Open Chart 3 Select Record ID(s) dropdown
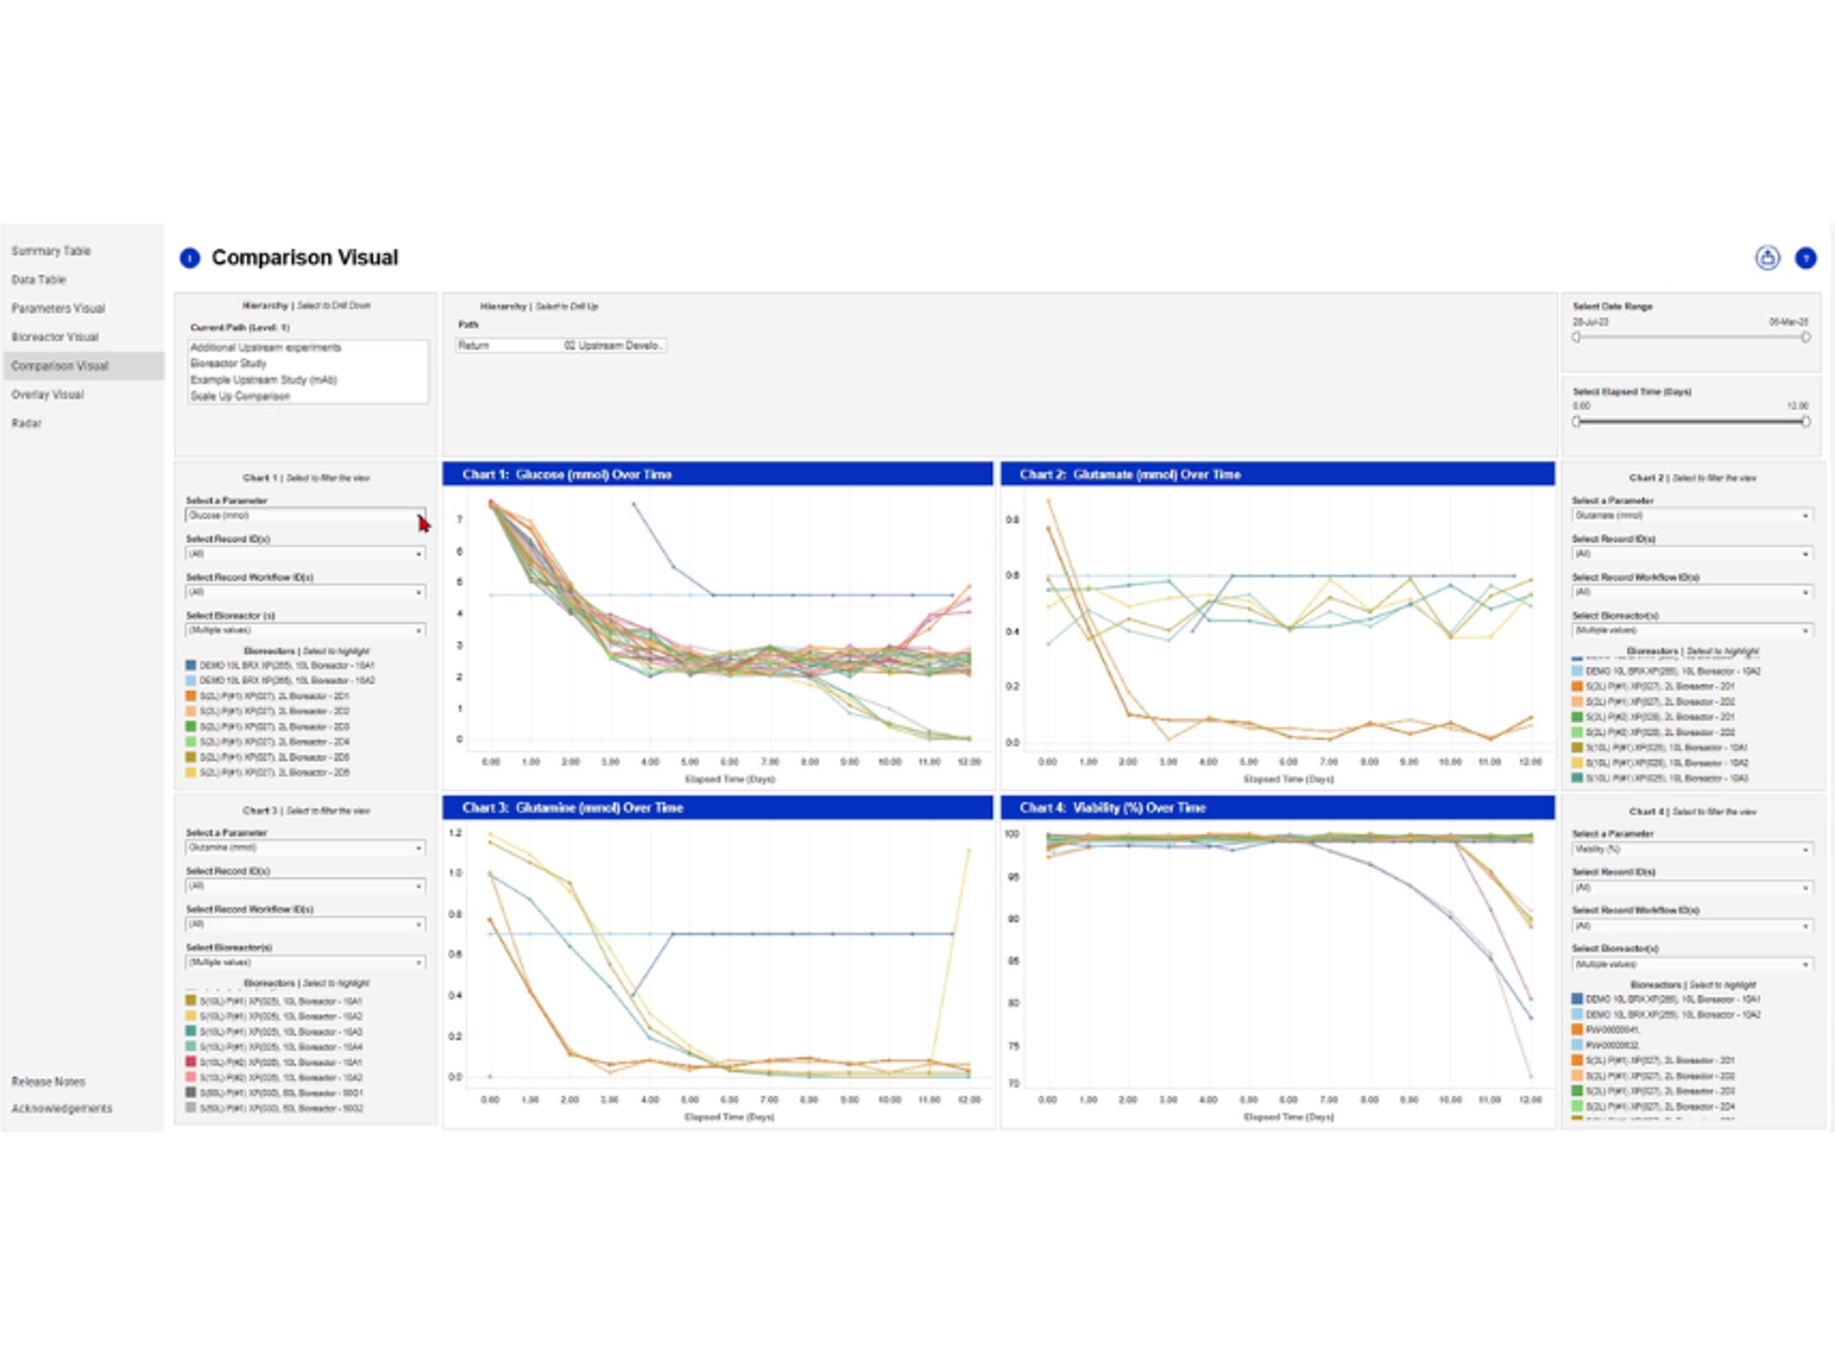Screen dimensions: 1835x1355 pyautogui.click(x=305, y=887)
